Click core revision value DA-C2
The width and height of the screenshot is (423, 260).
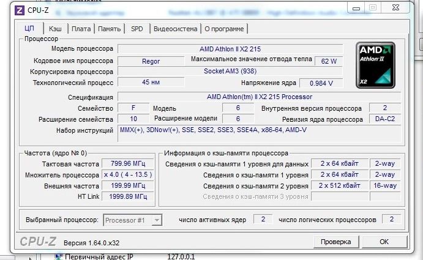(x=385, y=119)
